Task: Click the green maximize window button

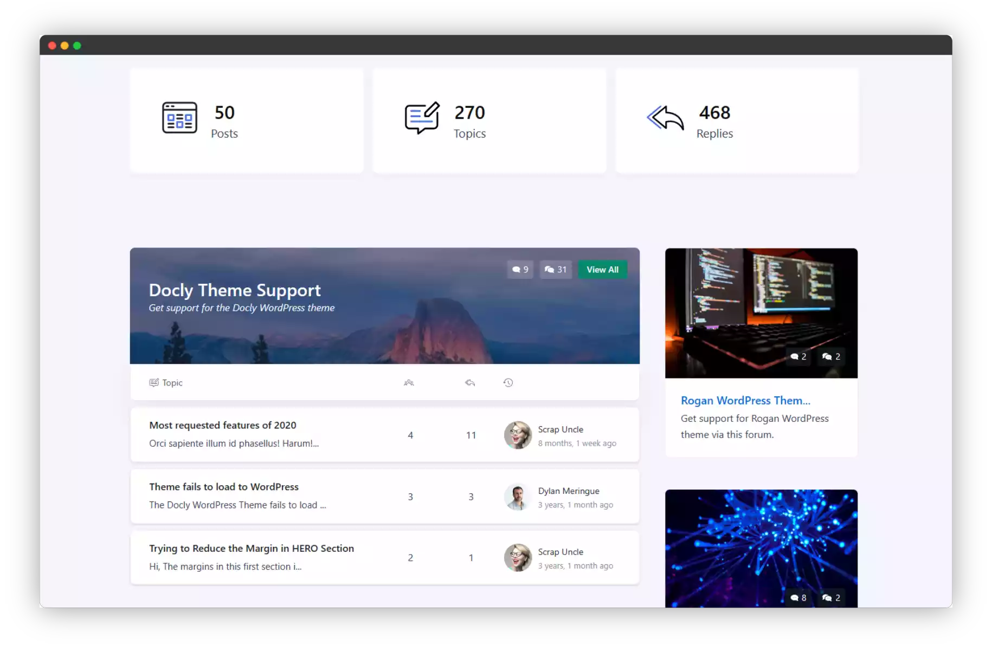Action: (x=77, y=45)
